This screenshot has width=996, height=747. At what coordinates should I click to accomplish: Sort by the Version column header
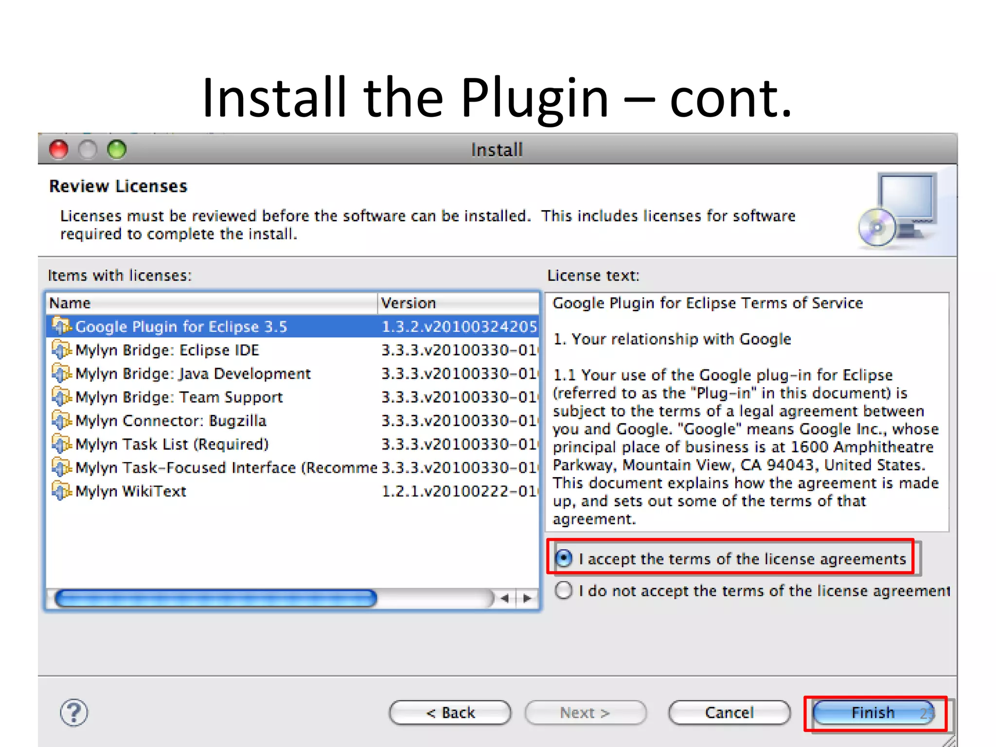459,303
